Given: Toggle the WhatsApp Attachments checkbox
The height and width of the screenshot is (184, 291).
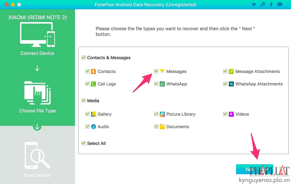Looking at the screenshot, I should (225, 84).
